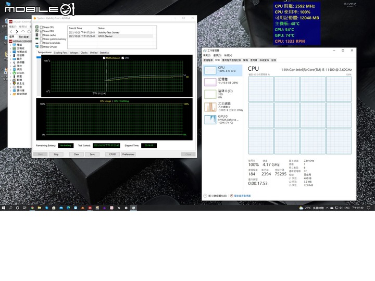Expand the 多媒體 tree node chevron
Image resolution: width=375 pixels, height=281 pixels.
click(10, 62)
